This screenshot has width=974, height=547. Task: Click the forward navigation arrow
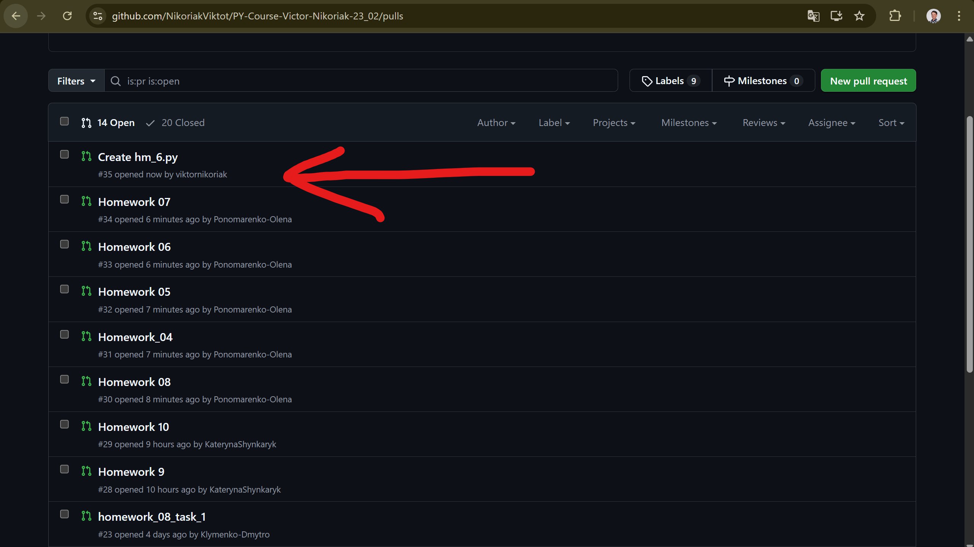(41, 16)
